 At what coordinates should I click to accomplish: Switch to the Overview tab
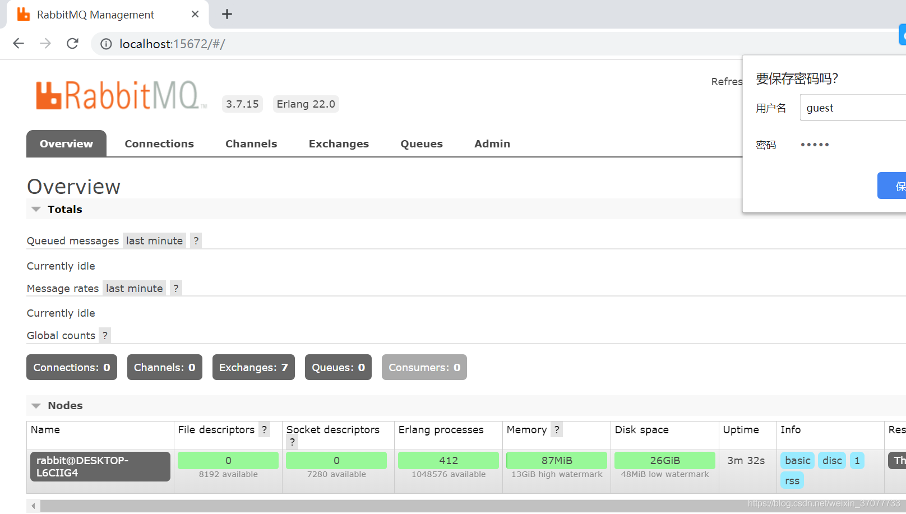(x=66, y=143)
